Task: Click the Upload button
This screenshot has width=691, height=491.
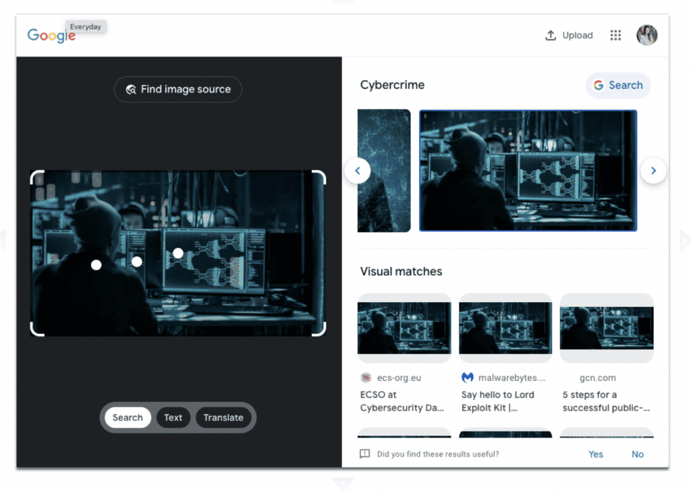Action: pyautogui.click(x=569, y=35)
